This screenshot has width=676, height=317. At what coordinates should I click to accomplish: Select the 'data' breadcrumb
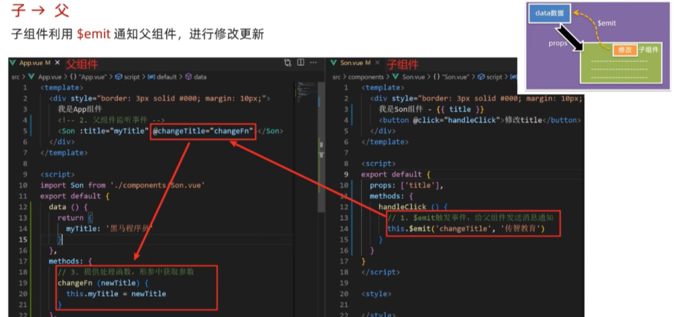coord(200,77)
